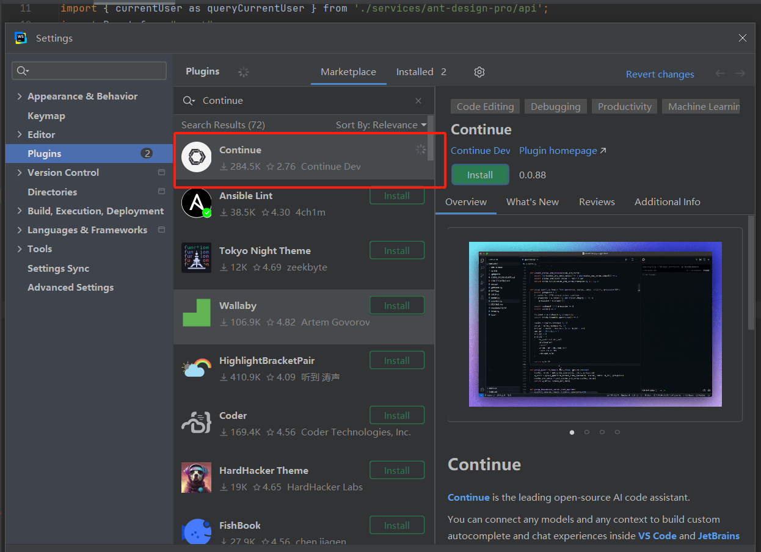Viewport: 761px width, 552px height.
Task: Install the FishBook plugin
Action: point(397,526)
